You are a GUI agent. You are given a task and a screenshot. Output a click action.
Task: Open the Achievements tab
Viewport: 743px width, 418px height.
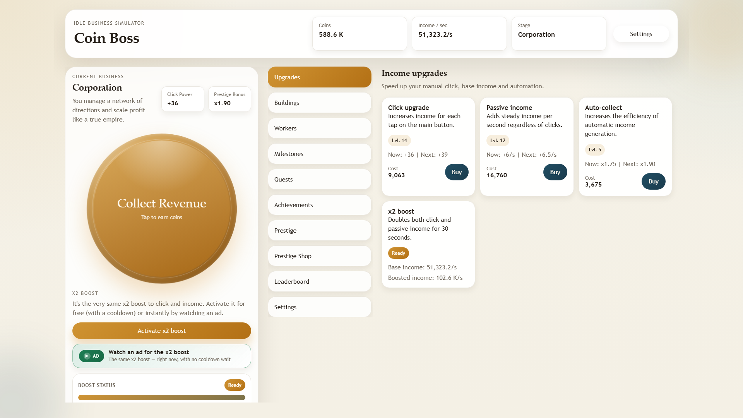(x=319, y=205)
